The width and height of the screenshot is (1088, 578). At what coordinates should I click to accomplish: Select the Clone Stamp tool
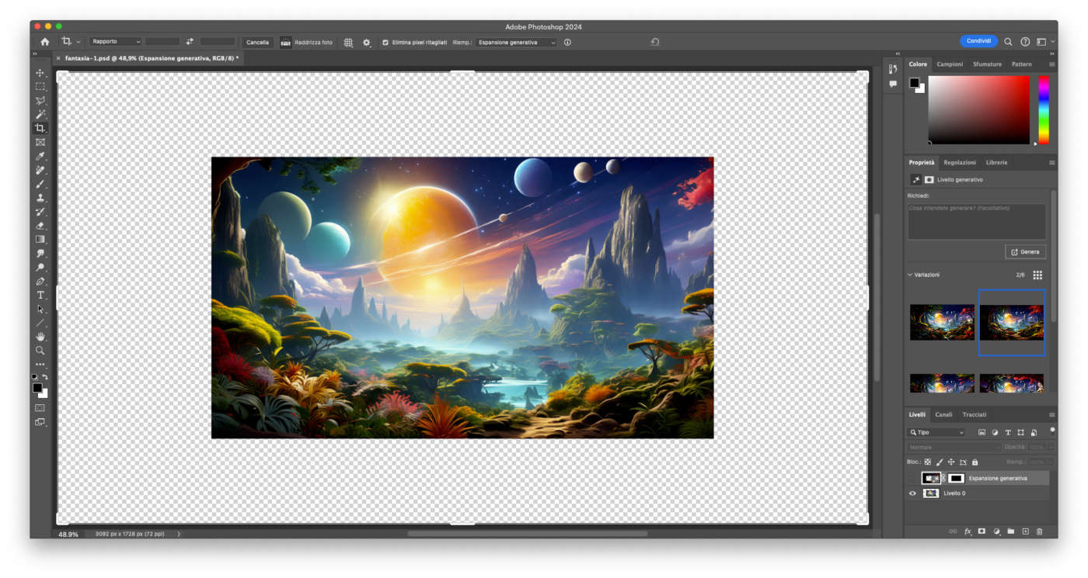(x=40, y=198)
